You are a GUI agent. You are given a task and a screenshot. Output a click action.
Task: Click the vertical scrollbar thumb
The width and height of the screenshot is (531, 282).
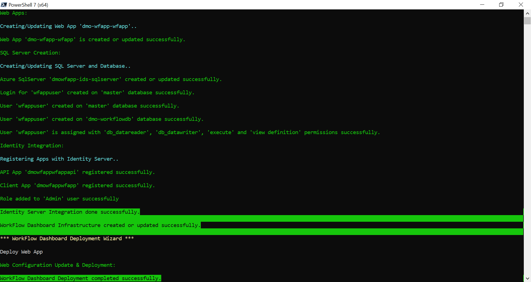pyautogui.click(x=527, y=21)
